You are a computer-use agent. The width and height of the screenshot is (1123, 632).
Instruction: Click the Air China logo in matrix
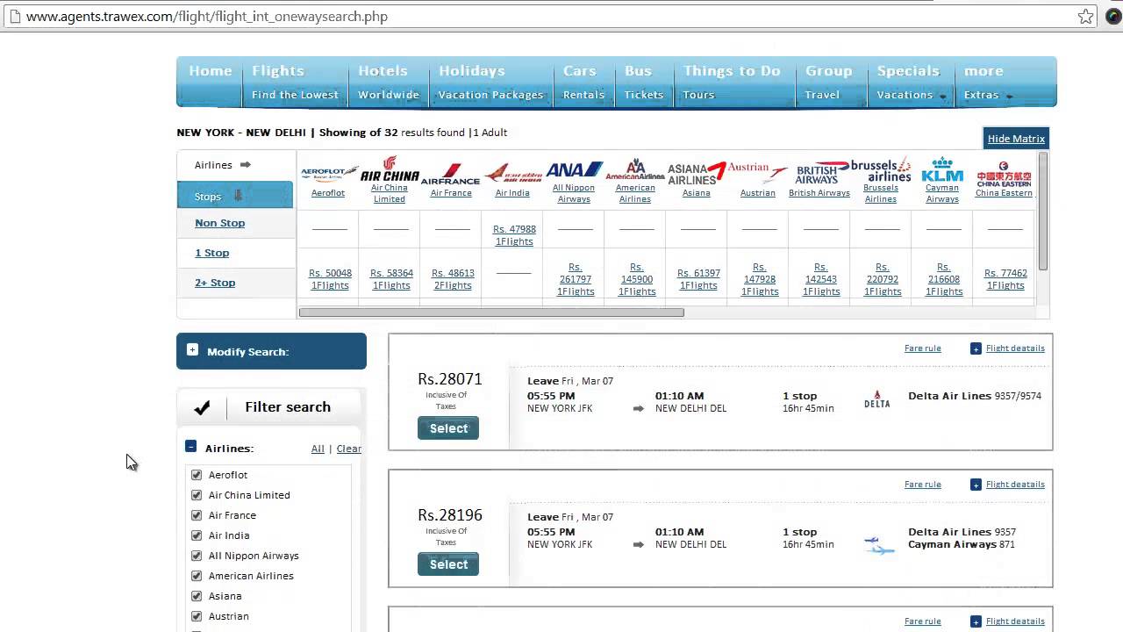click(390, 169)
